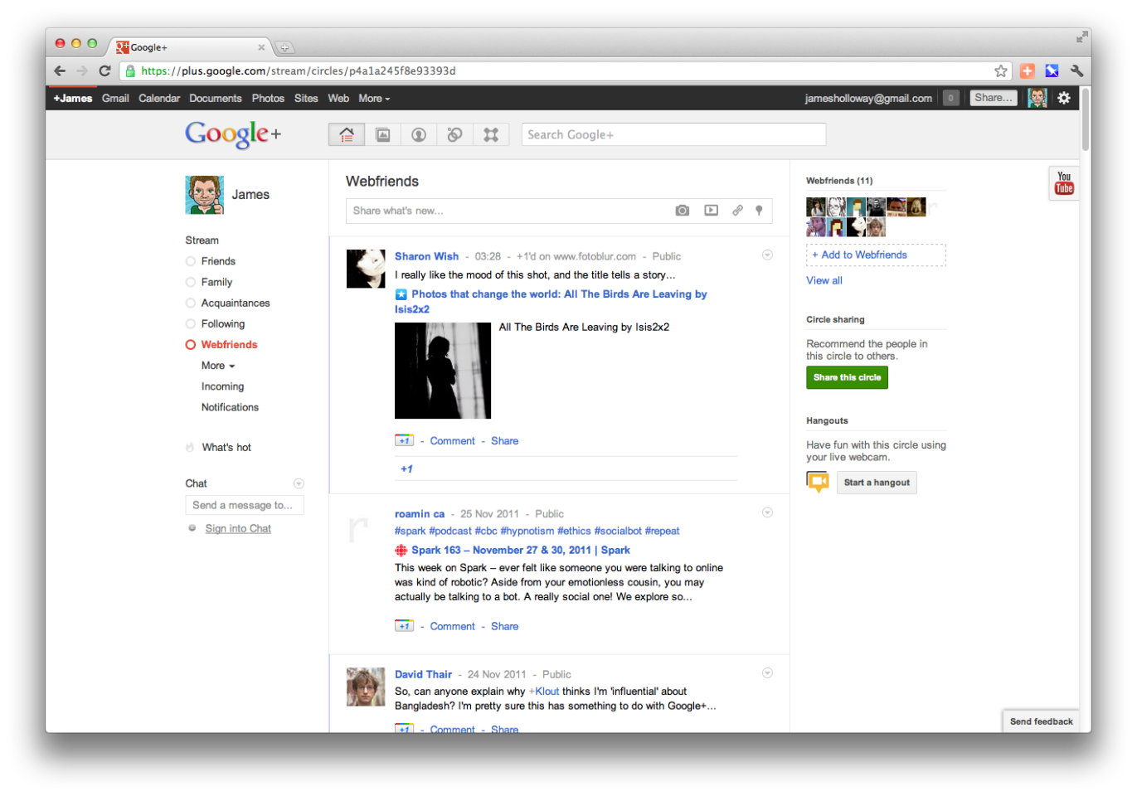The image size is (1137, 796).
Task: Open a new browser tab
Action: tap(284, 47)
